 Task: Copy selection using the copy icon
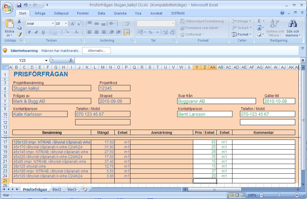coord(19,28)
